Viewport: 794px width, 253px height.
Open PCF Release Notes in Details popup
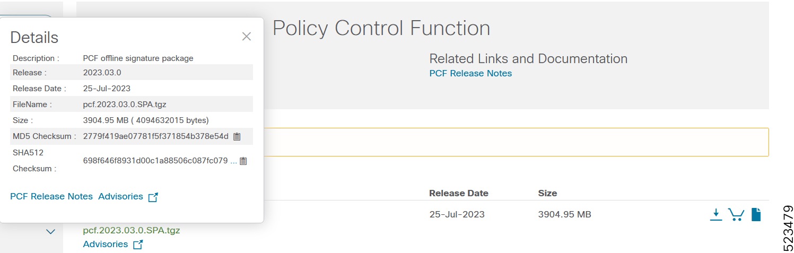[x=51, y=196]
